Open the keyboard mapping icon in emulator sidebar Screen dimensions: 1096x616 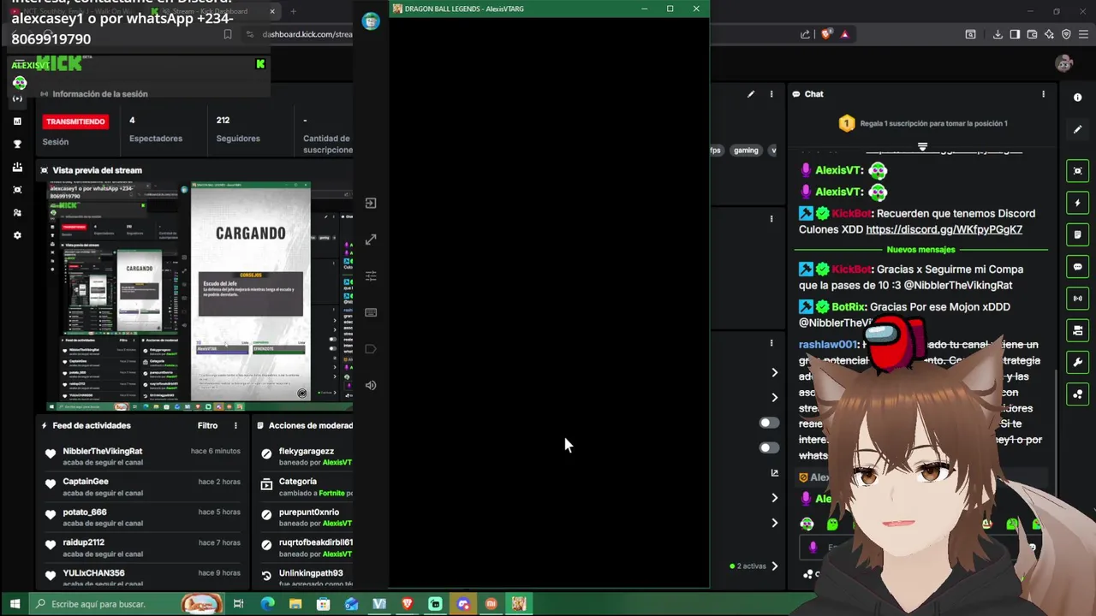(x=371, y=312)
